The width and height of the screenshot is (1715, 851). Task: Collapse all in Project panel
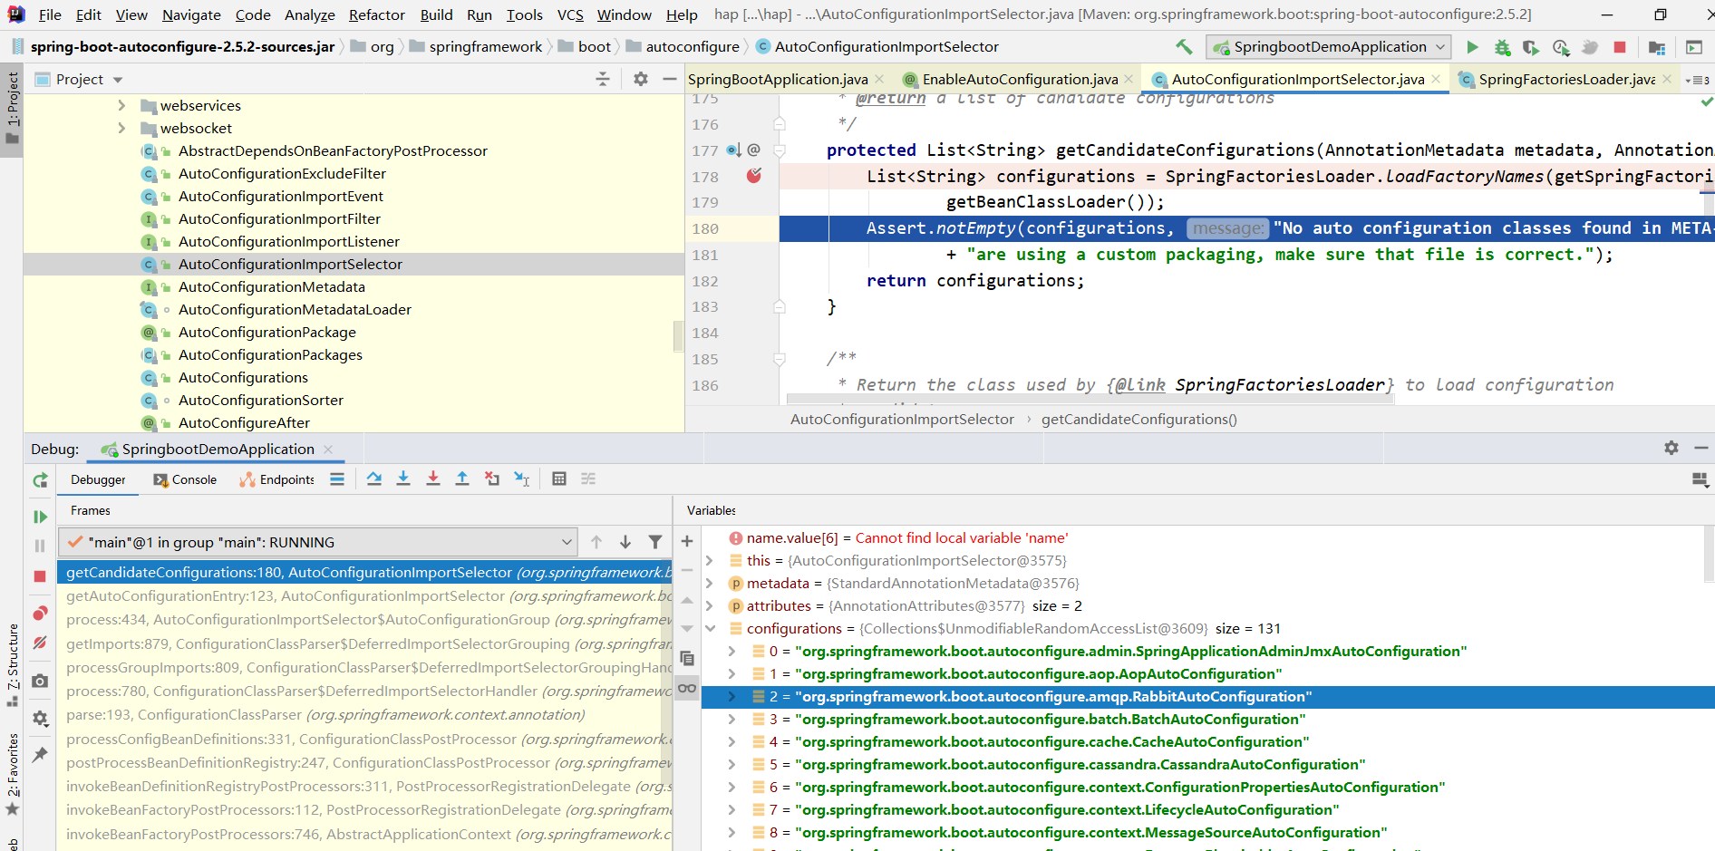[x=603, y=80]
